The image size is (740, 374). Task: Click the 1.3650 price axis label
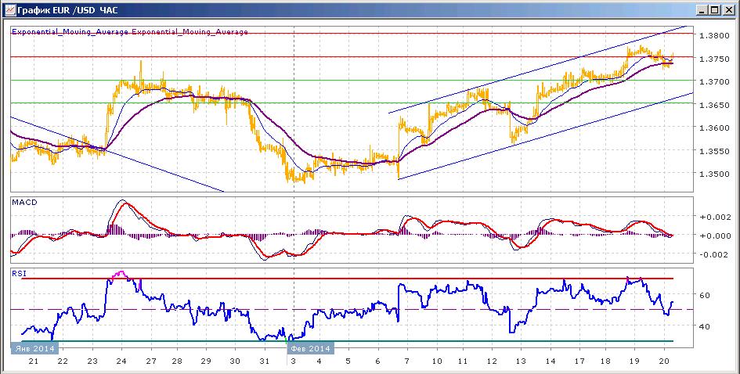coord(713,105)
